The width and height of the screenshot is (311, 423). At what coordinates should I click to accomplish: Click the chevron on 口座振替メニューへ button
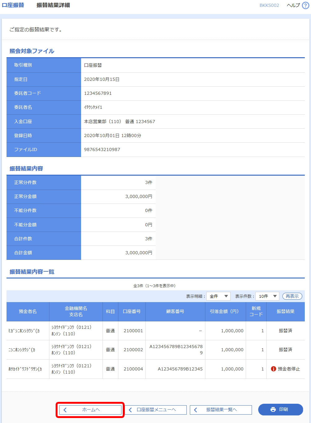130,410
